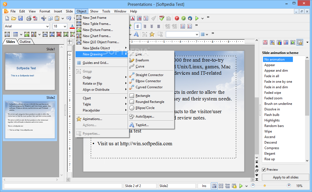The image size is (312, 192).
Task: Click the Insert OLE Object toolbar icon
Action: click(45, 34)
